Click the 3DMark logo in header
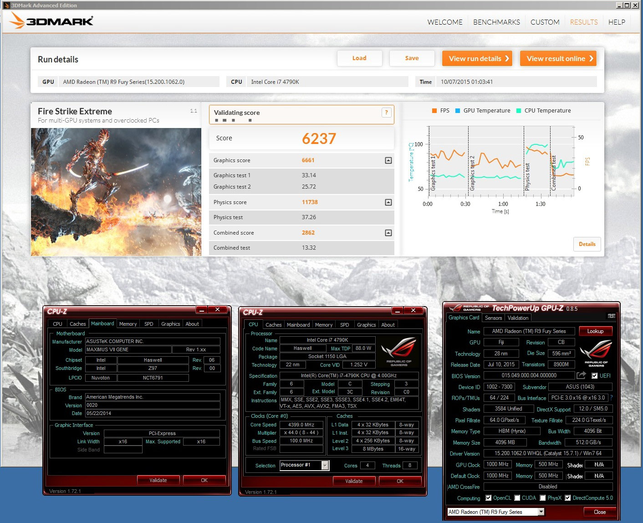643x523 pixels. pos(51,21)
